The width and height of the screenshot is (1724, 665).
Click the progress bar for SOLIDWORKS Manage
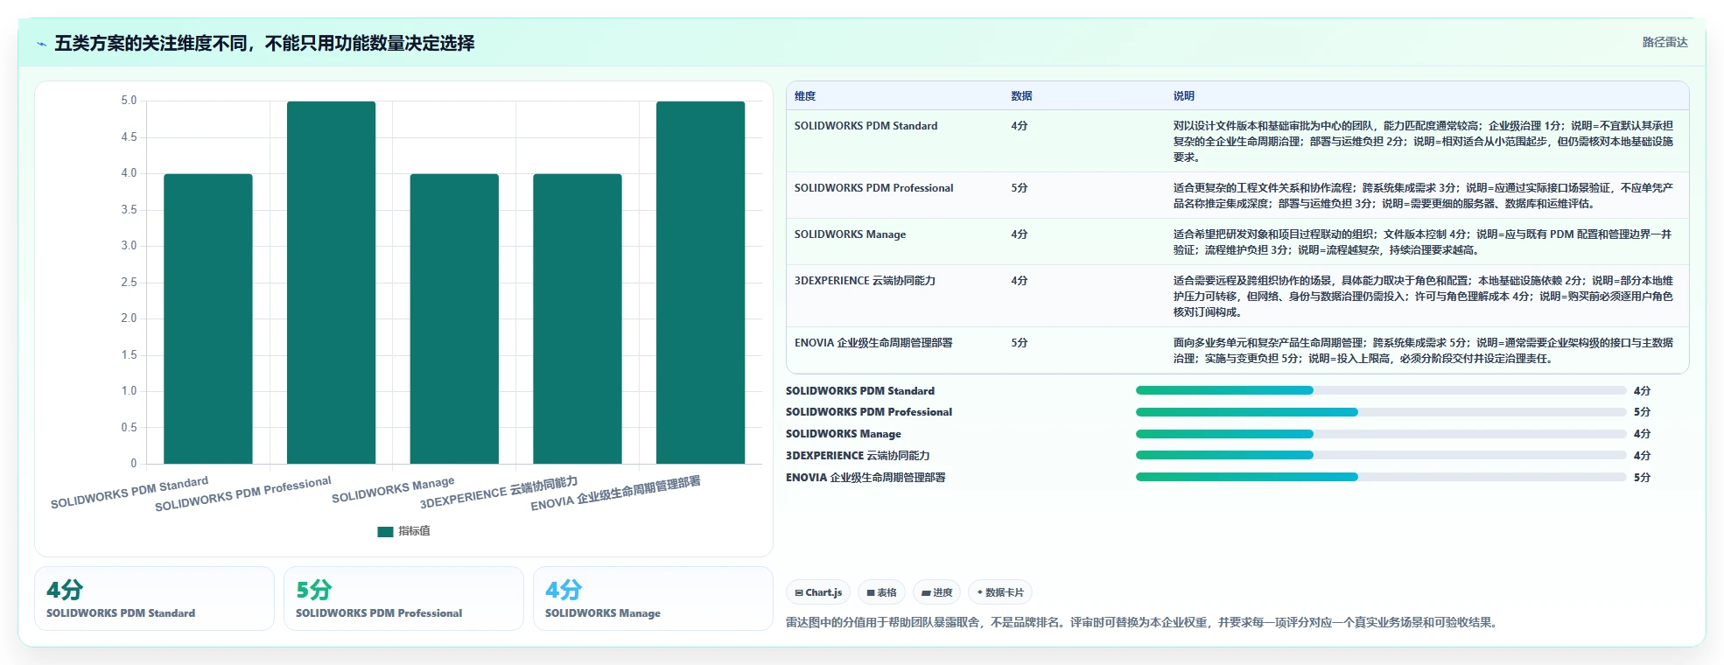[x=1381, y=434]
